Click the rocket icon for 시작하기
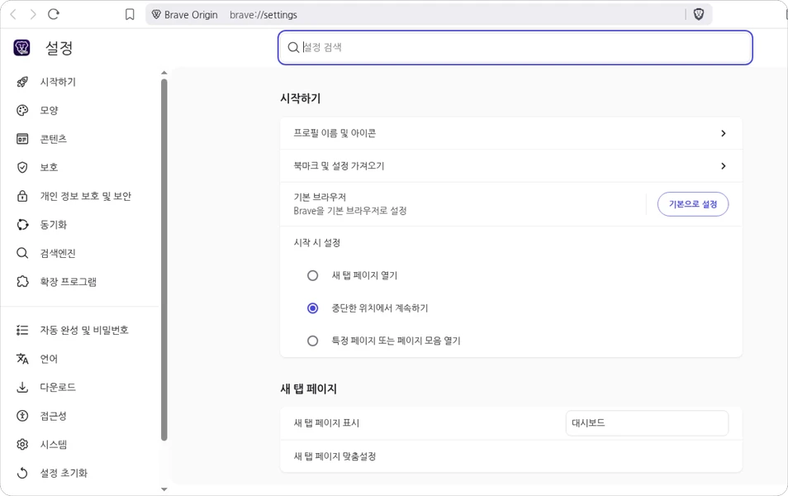 click(23, 82)
